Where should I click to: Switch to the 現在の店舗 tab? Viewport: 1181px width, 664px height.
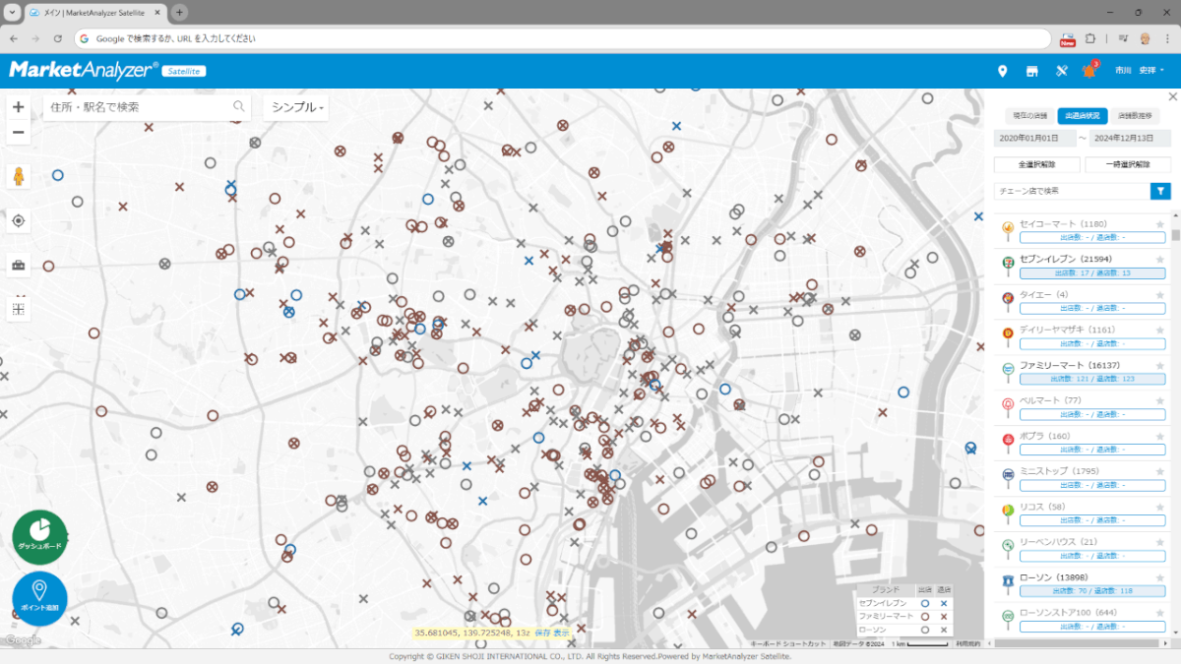[x=1029, y=115]
